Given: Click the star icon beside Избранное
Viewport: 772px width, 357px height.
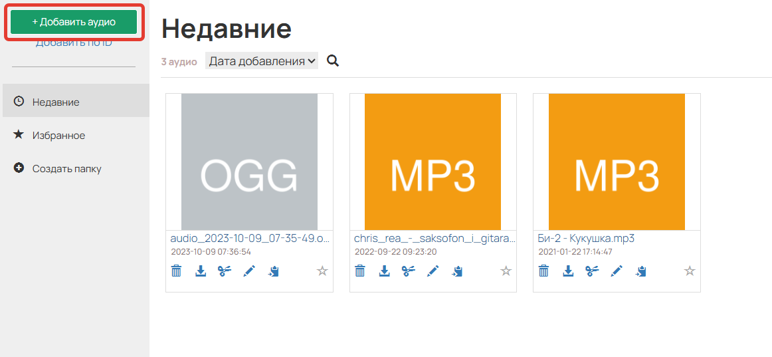Looking at the screenshot, I should [x=19, y=134].
